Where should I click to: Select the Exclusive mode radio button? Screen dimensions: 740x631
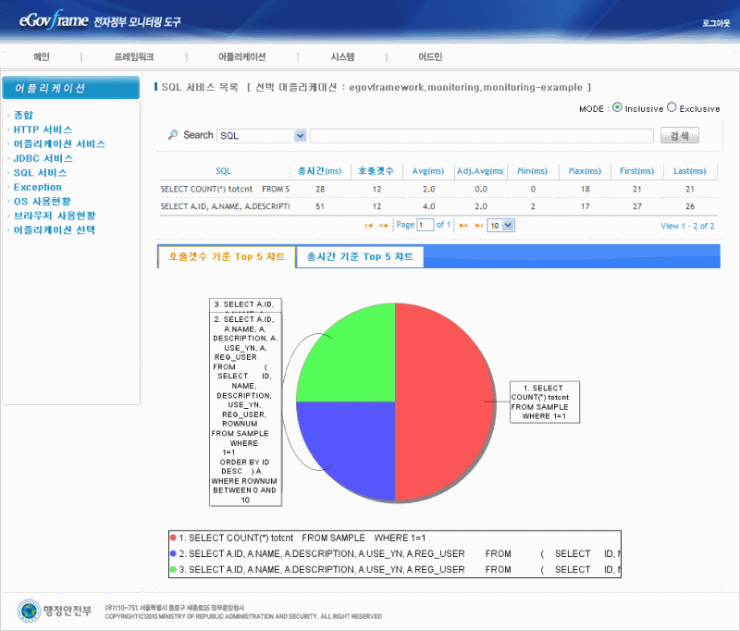pyautogui.click(x=672, y=107)
